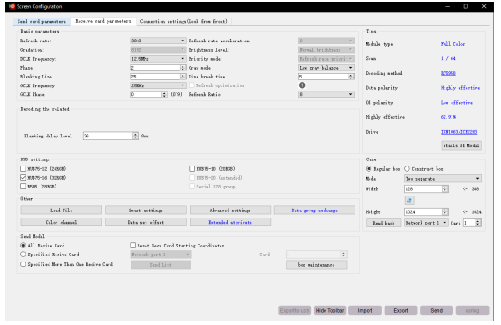Click the box maintenance button
The image size is (501, 325).
coord(317,265)
